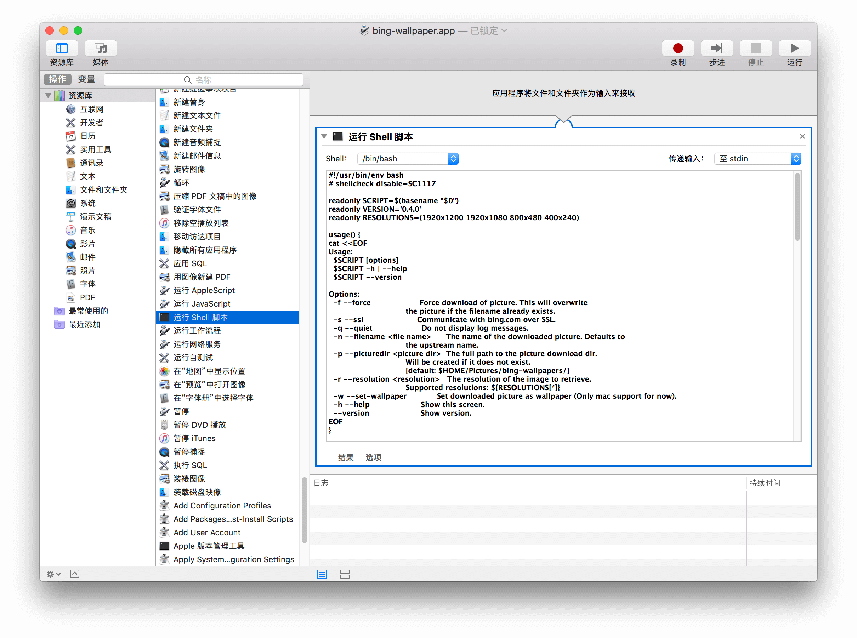Screen dimensions: 857x638
Task: Collapse the 运行 Shell 脚本 action
Action: (x=324, y=136)
